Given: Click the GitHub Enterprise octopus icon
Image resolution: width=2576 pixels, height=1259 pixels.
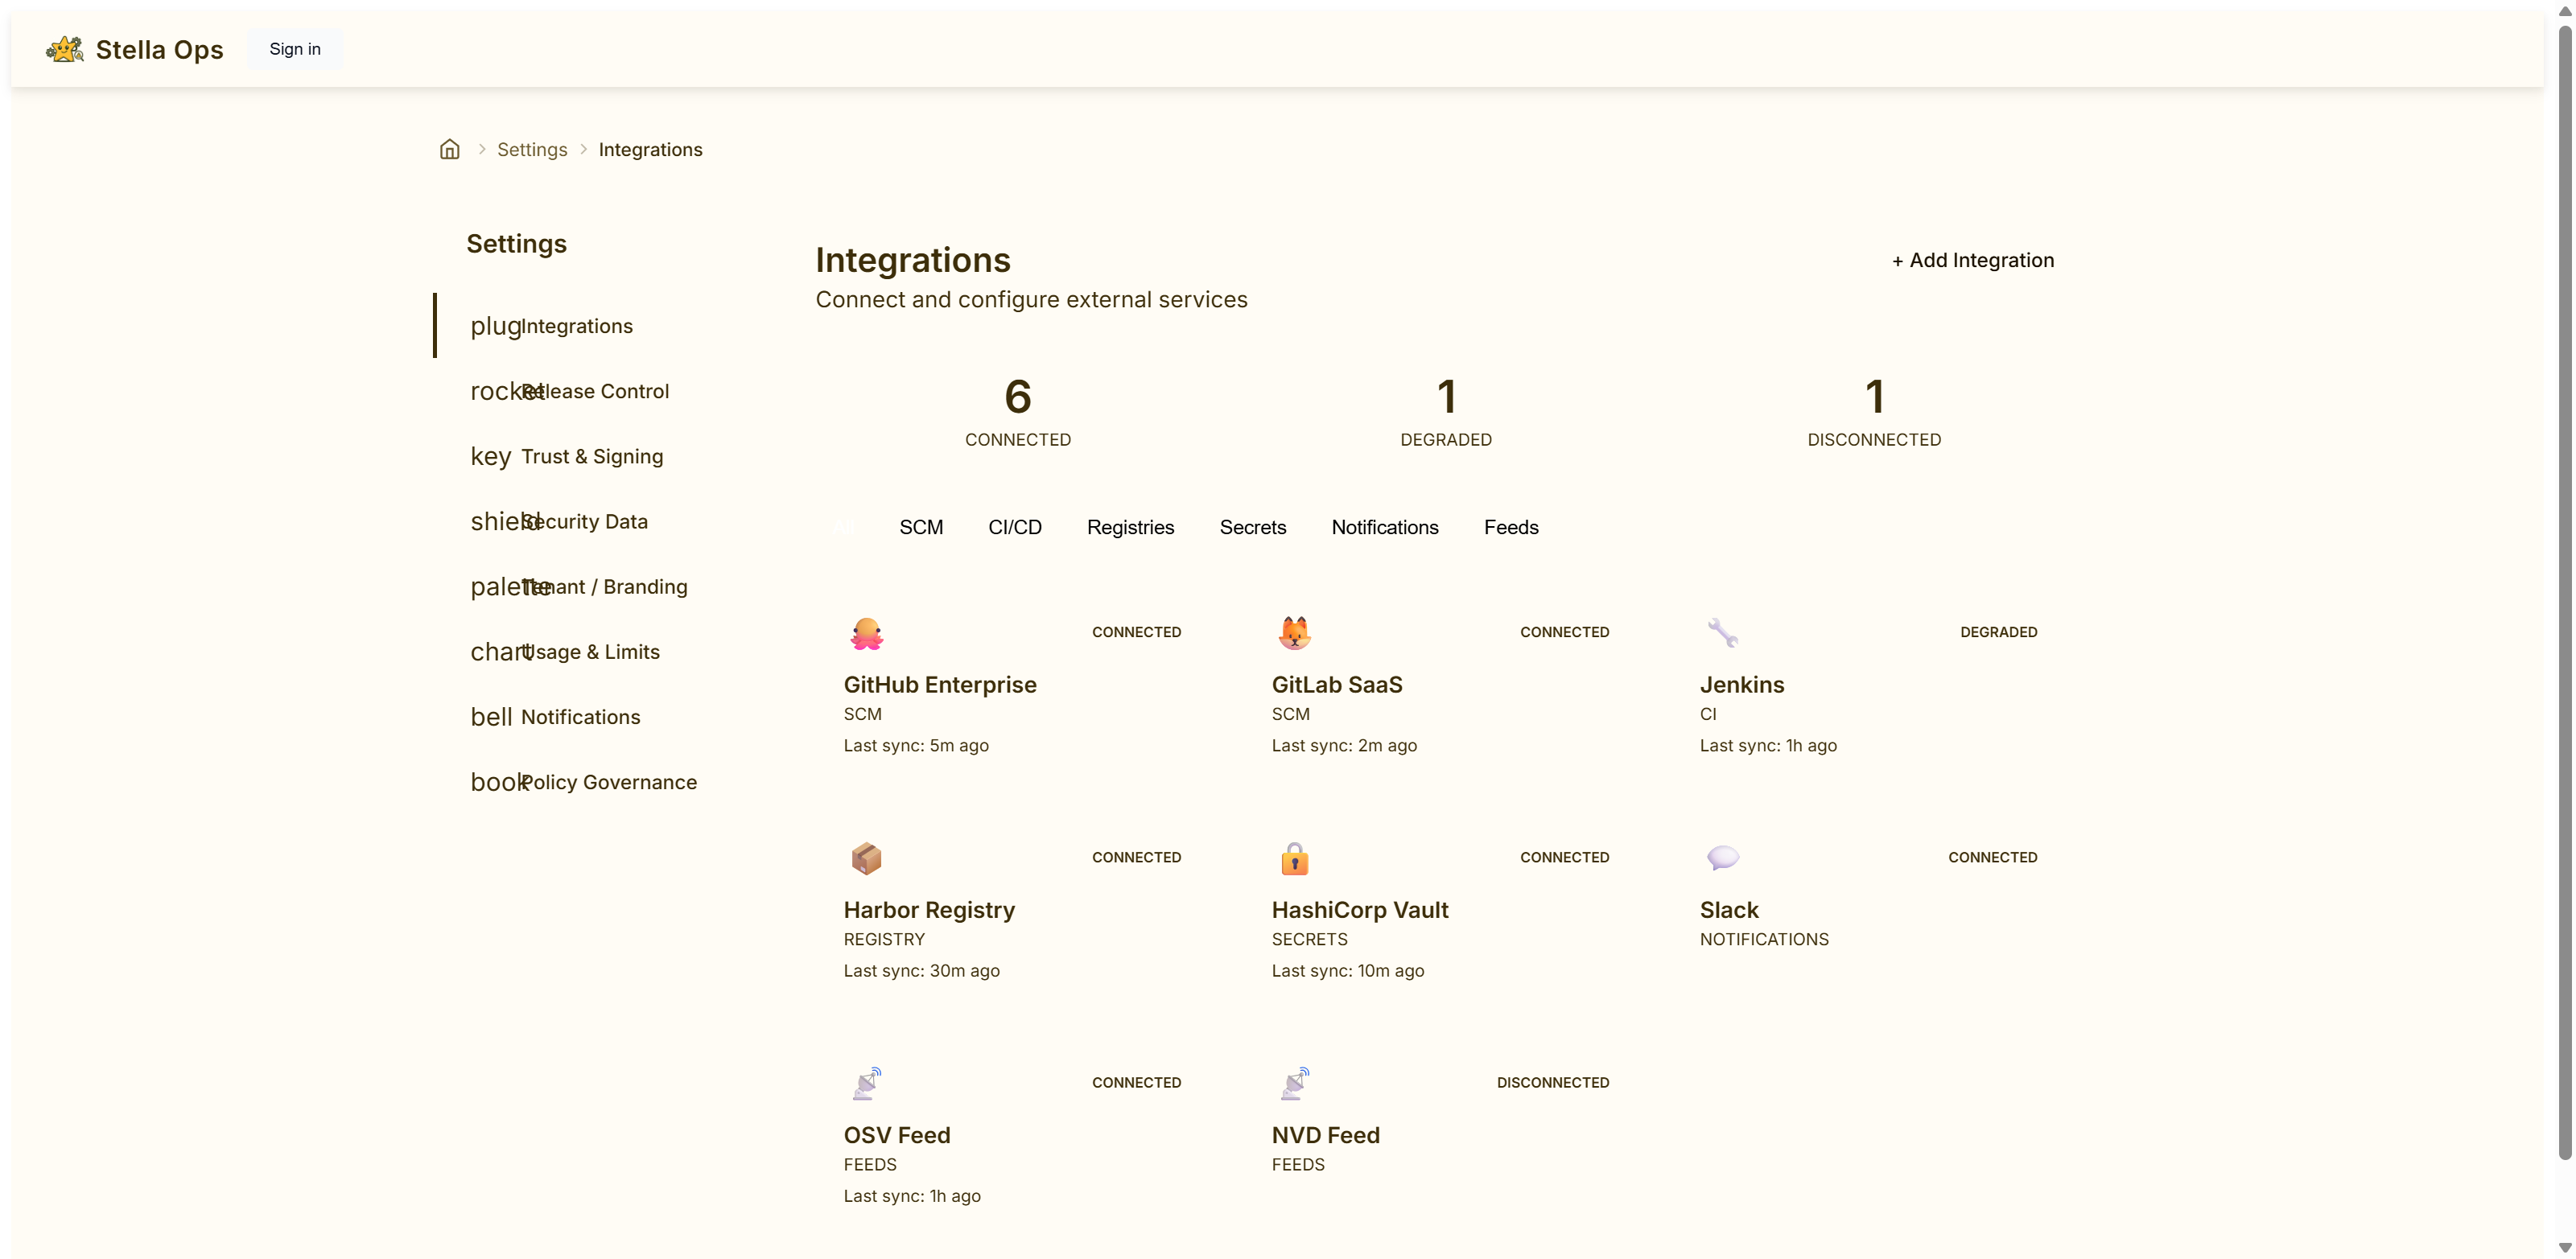Looking at the screenshot, I should [866, 633].
